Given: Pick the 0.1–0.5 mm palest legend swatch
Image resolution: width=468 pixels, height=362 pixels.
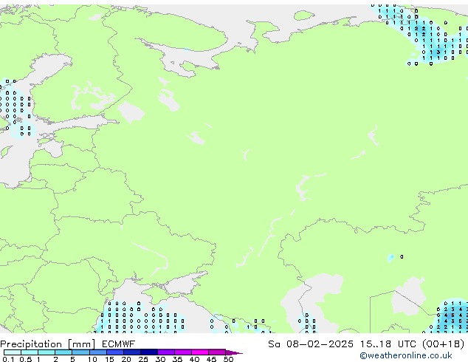Looking at the screenshot, I should [x=13, y=352].
